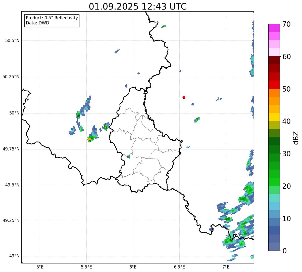The height and width of the screenshot is (272, 302).
Task: Click the bright green 20 dBZ colorbar swatch
Action: pyautogui.click(x=274, y=182)
